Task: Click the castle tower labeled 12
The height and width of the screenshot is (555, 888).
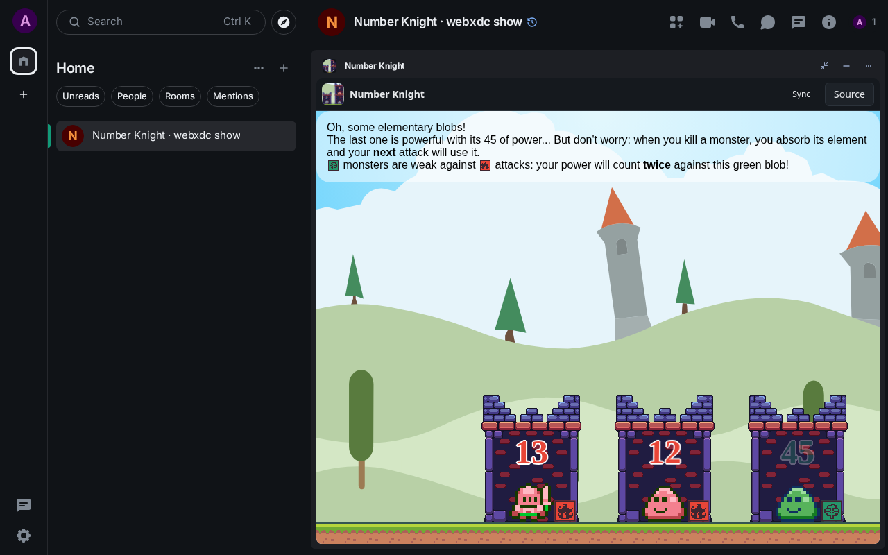Action: [665, 459]
